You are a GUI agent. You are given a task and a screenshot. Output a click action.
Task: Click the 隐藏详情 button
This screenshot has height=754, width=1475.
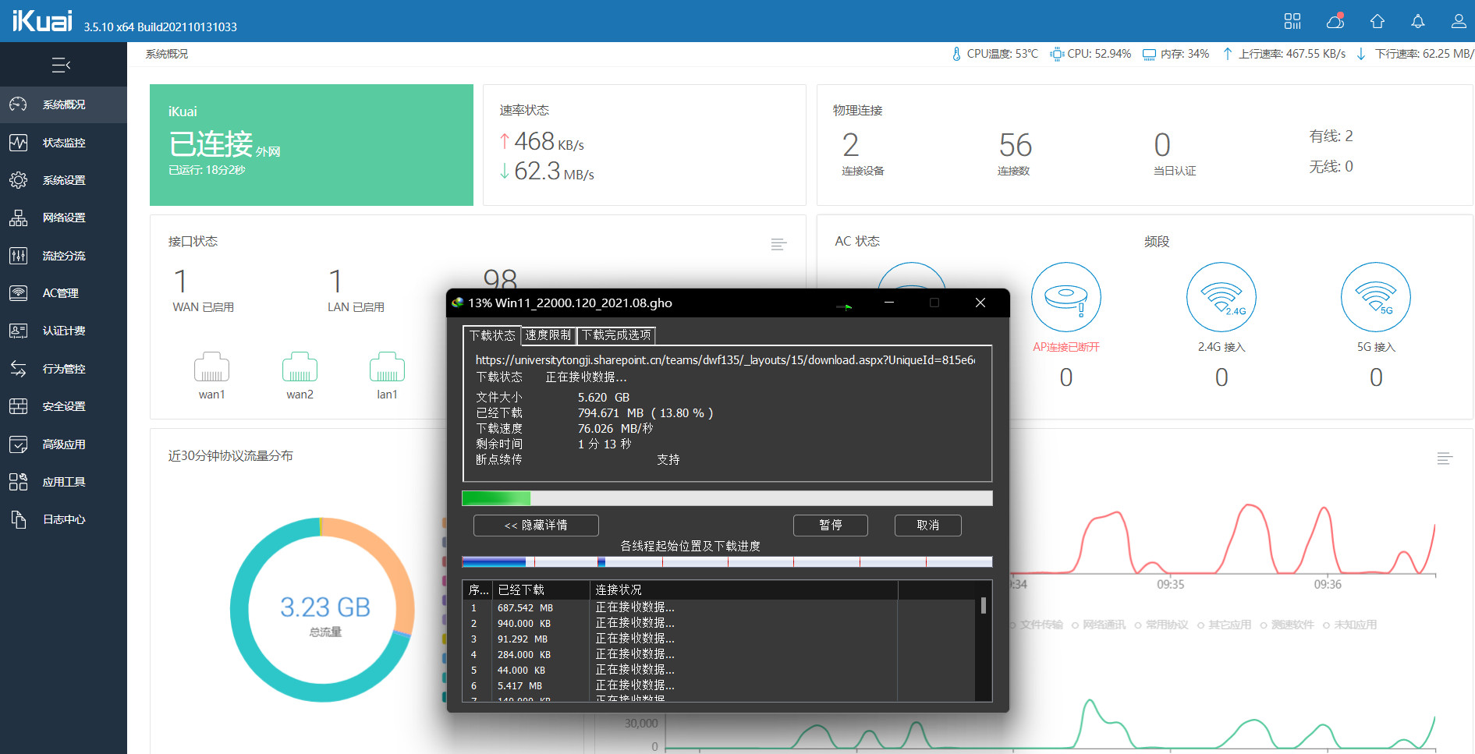click(x=536, y=526)
